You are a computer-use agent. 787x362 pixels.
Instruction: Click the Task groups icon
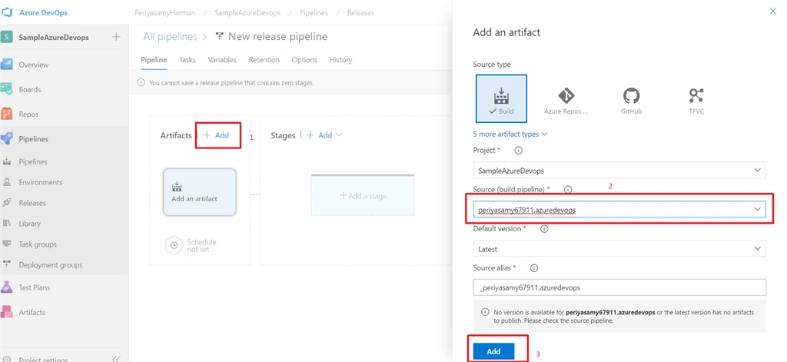point(7,244)
